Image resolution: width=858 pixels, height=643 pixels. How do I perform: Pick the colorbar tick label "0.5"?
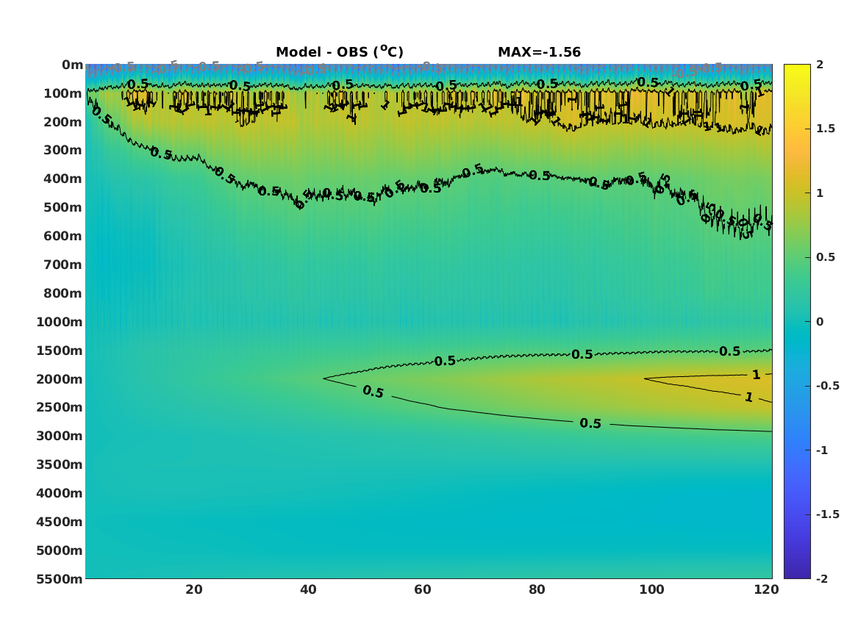click(826, 257)
